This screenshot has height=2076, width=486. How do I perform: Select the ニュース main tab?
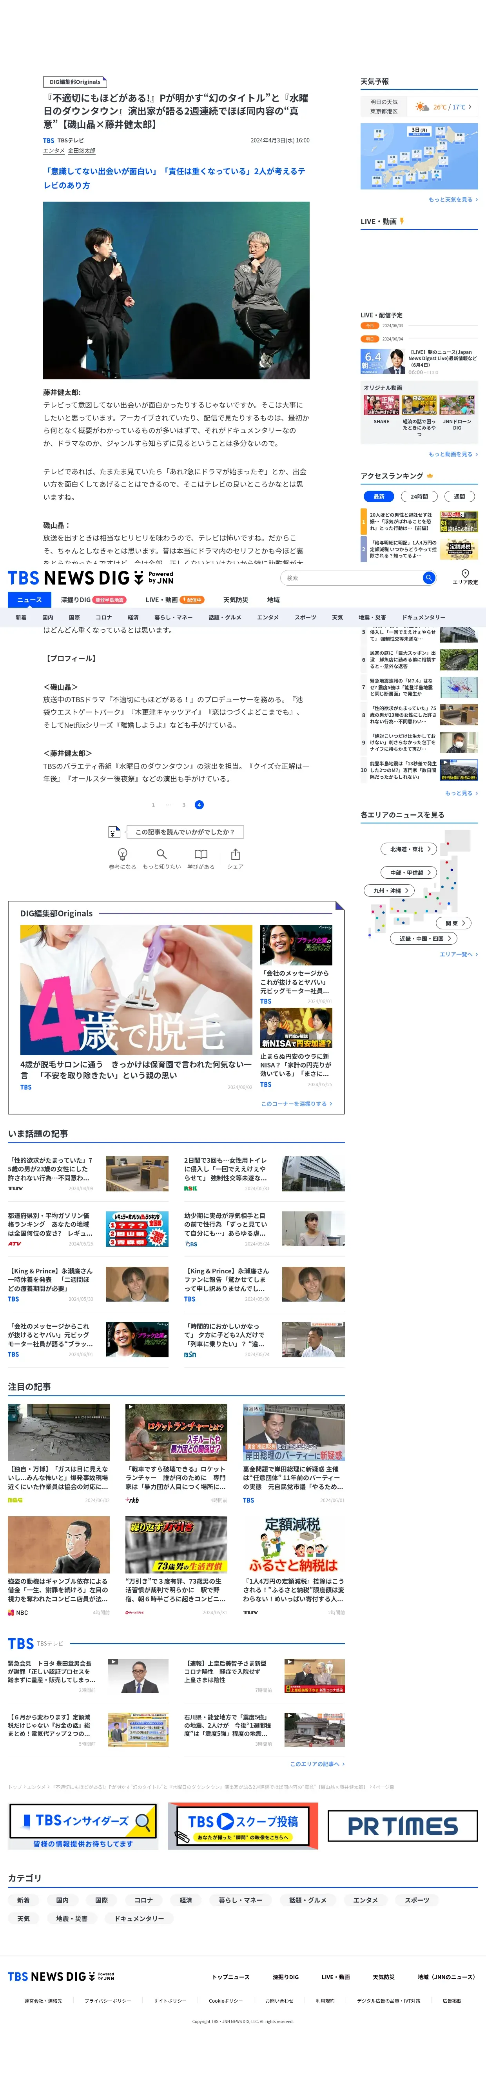30,599
